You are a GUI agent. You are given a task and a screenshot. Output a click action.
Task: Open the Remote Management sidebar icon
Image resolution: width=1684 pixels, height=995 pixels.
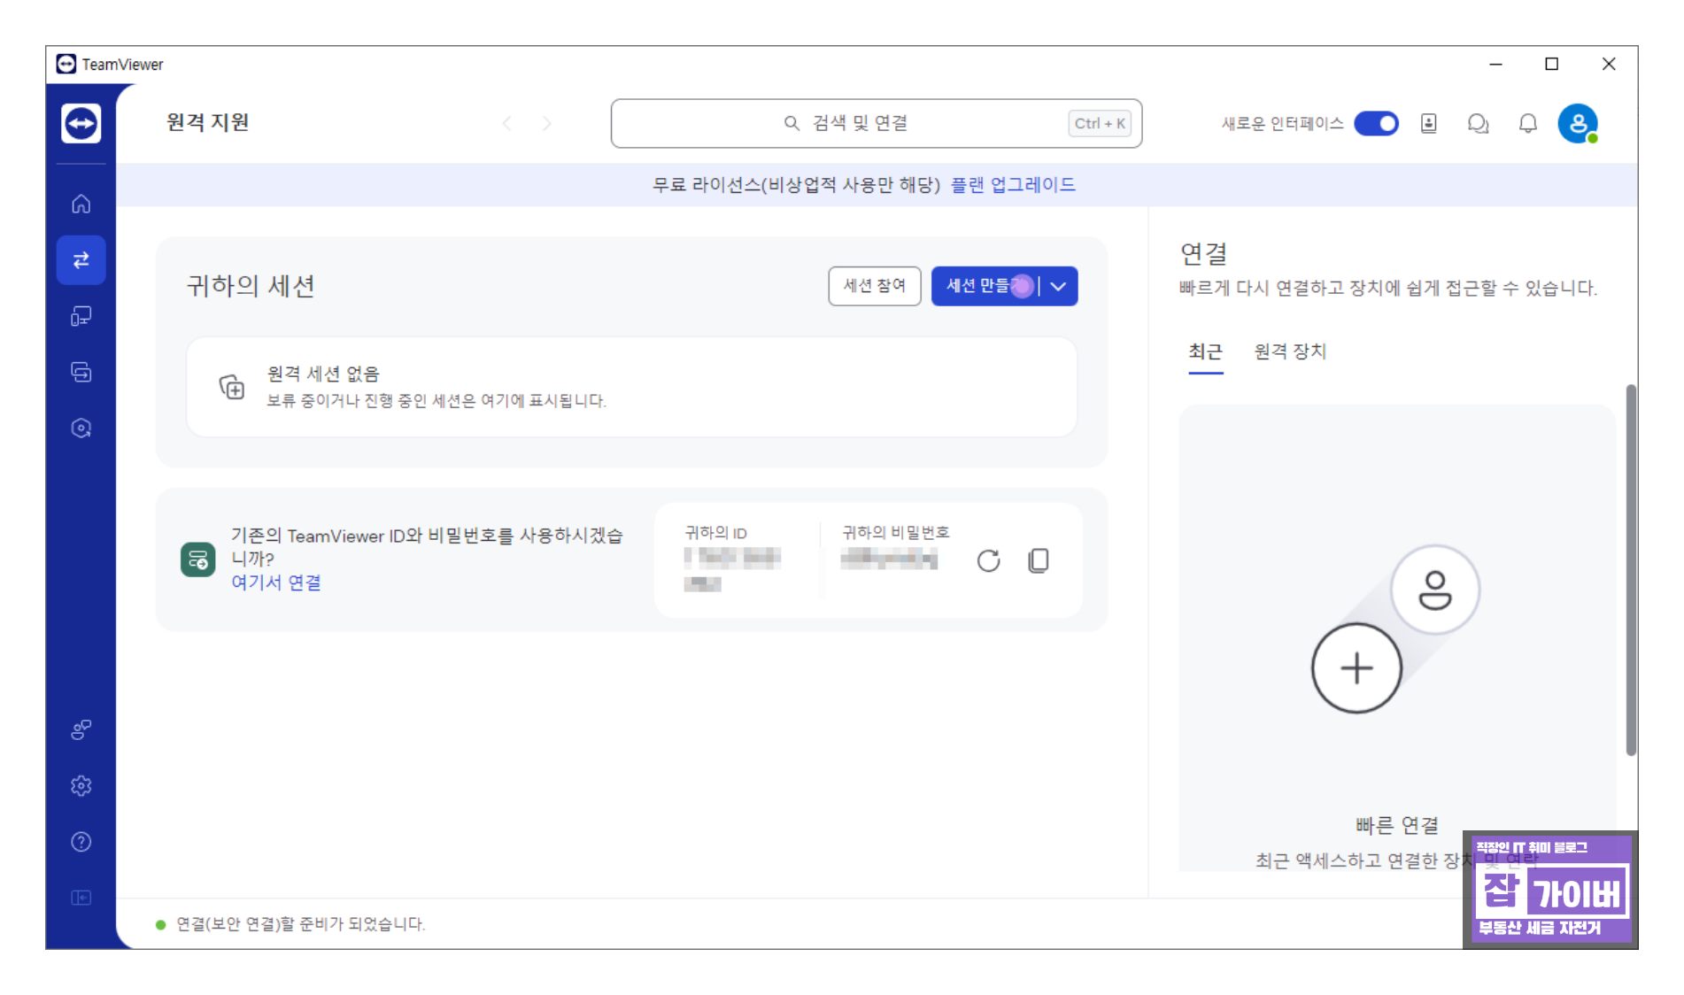[81, 372]
